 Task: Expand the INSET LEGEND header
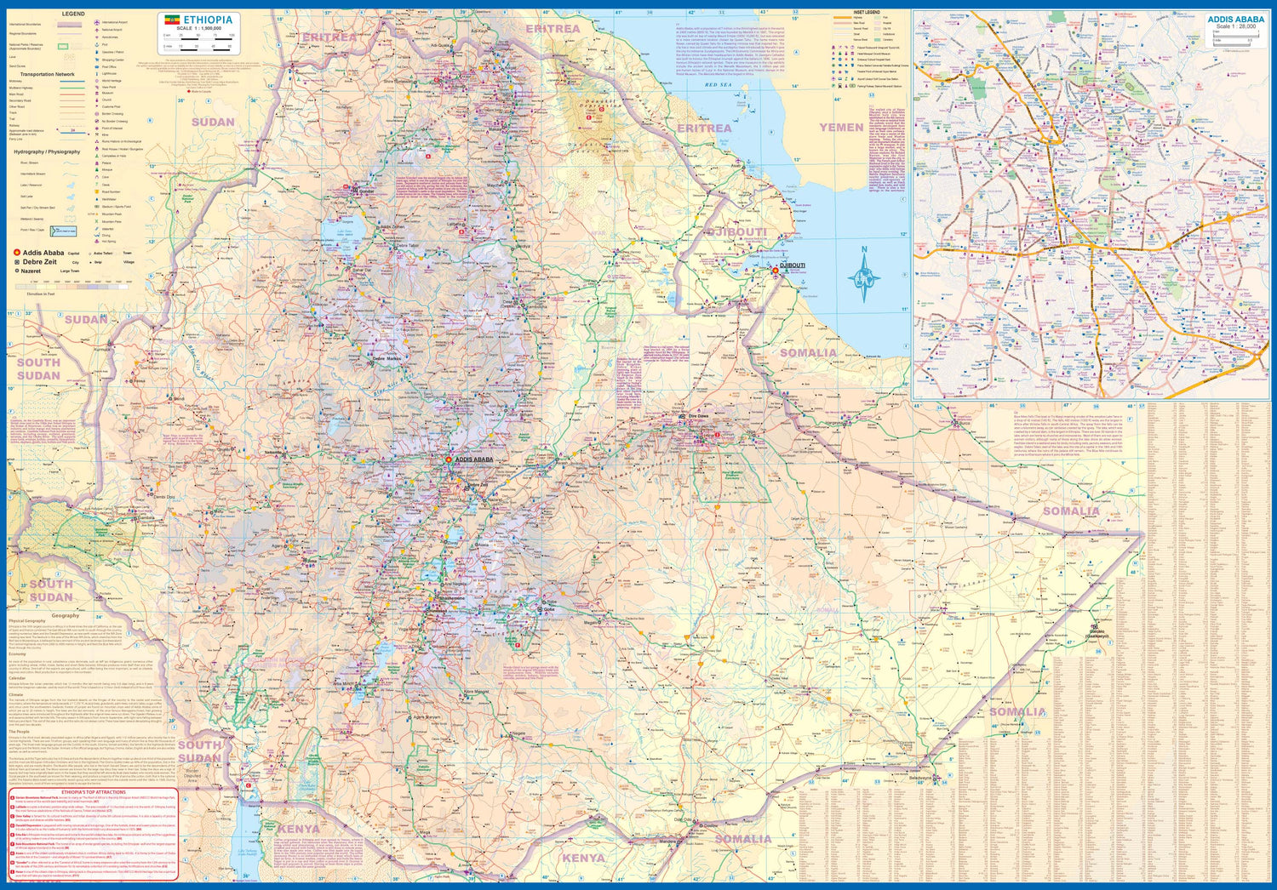[867, 12]
